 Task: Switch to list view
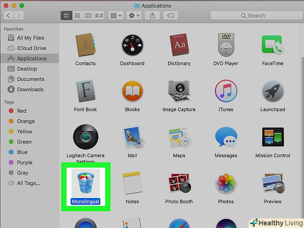[77, 15]
